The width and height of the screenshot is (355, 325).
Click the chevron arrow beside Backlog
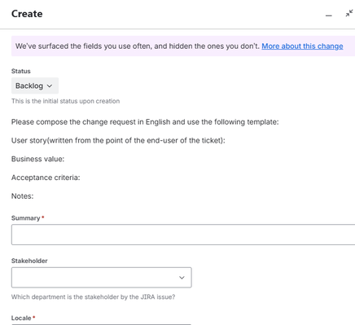coord(50,86)
